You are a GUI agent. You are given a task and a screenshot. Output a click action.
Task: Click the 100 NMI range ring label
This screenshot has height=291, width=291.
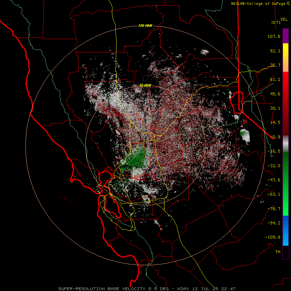pos(145,26)
